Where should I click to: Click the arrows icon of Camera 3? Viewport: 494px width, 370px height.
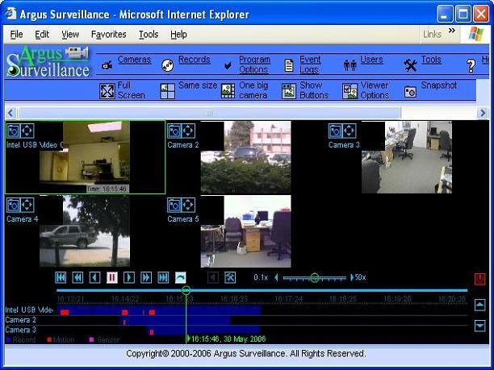[349, 131]
